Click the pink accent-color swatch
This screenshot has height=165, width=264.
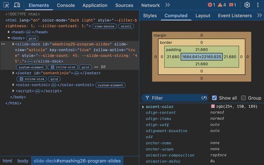click(213, 106)
